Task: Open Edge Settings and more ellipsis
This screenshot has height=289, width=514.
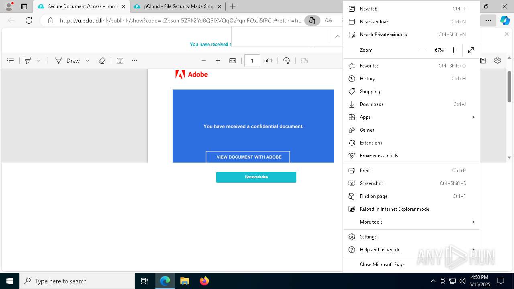Action: click(488, 20)
